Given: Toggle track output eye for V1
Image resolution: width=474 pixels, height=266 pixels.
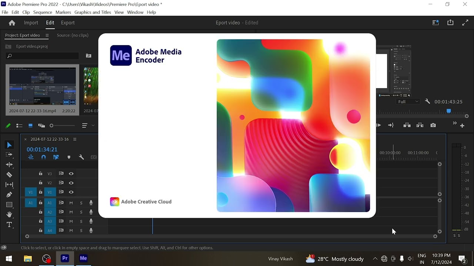Looking at the screenshot, I should (71, 192).
